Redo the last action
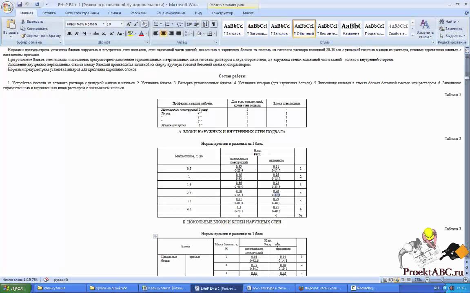This screenshot has height=293, width=470. coord(37,4)
